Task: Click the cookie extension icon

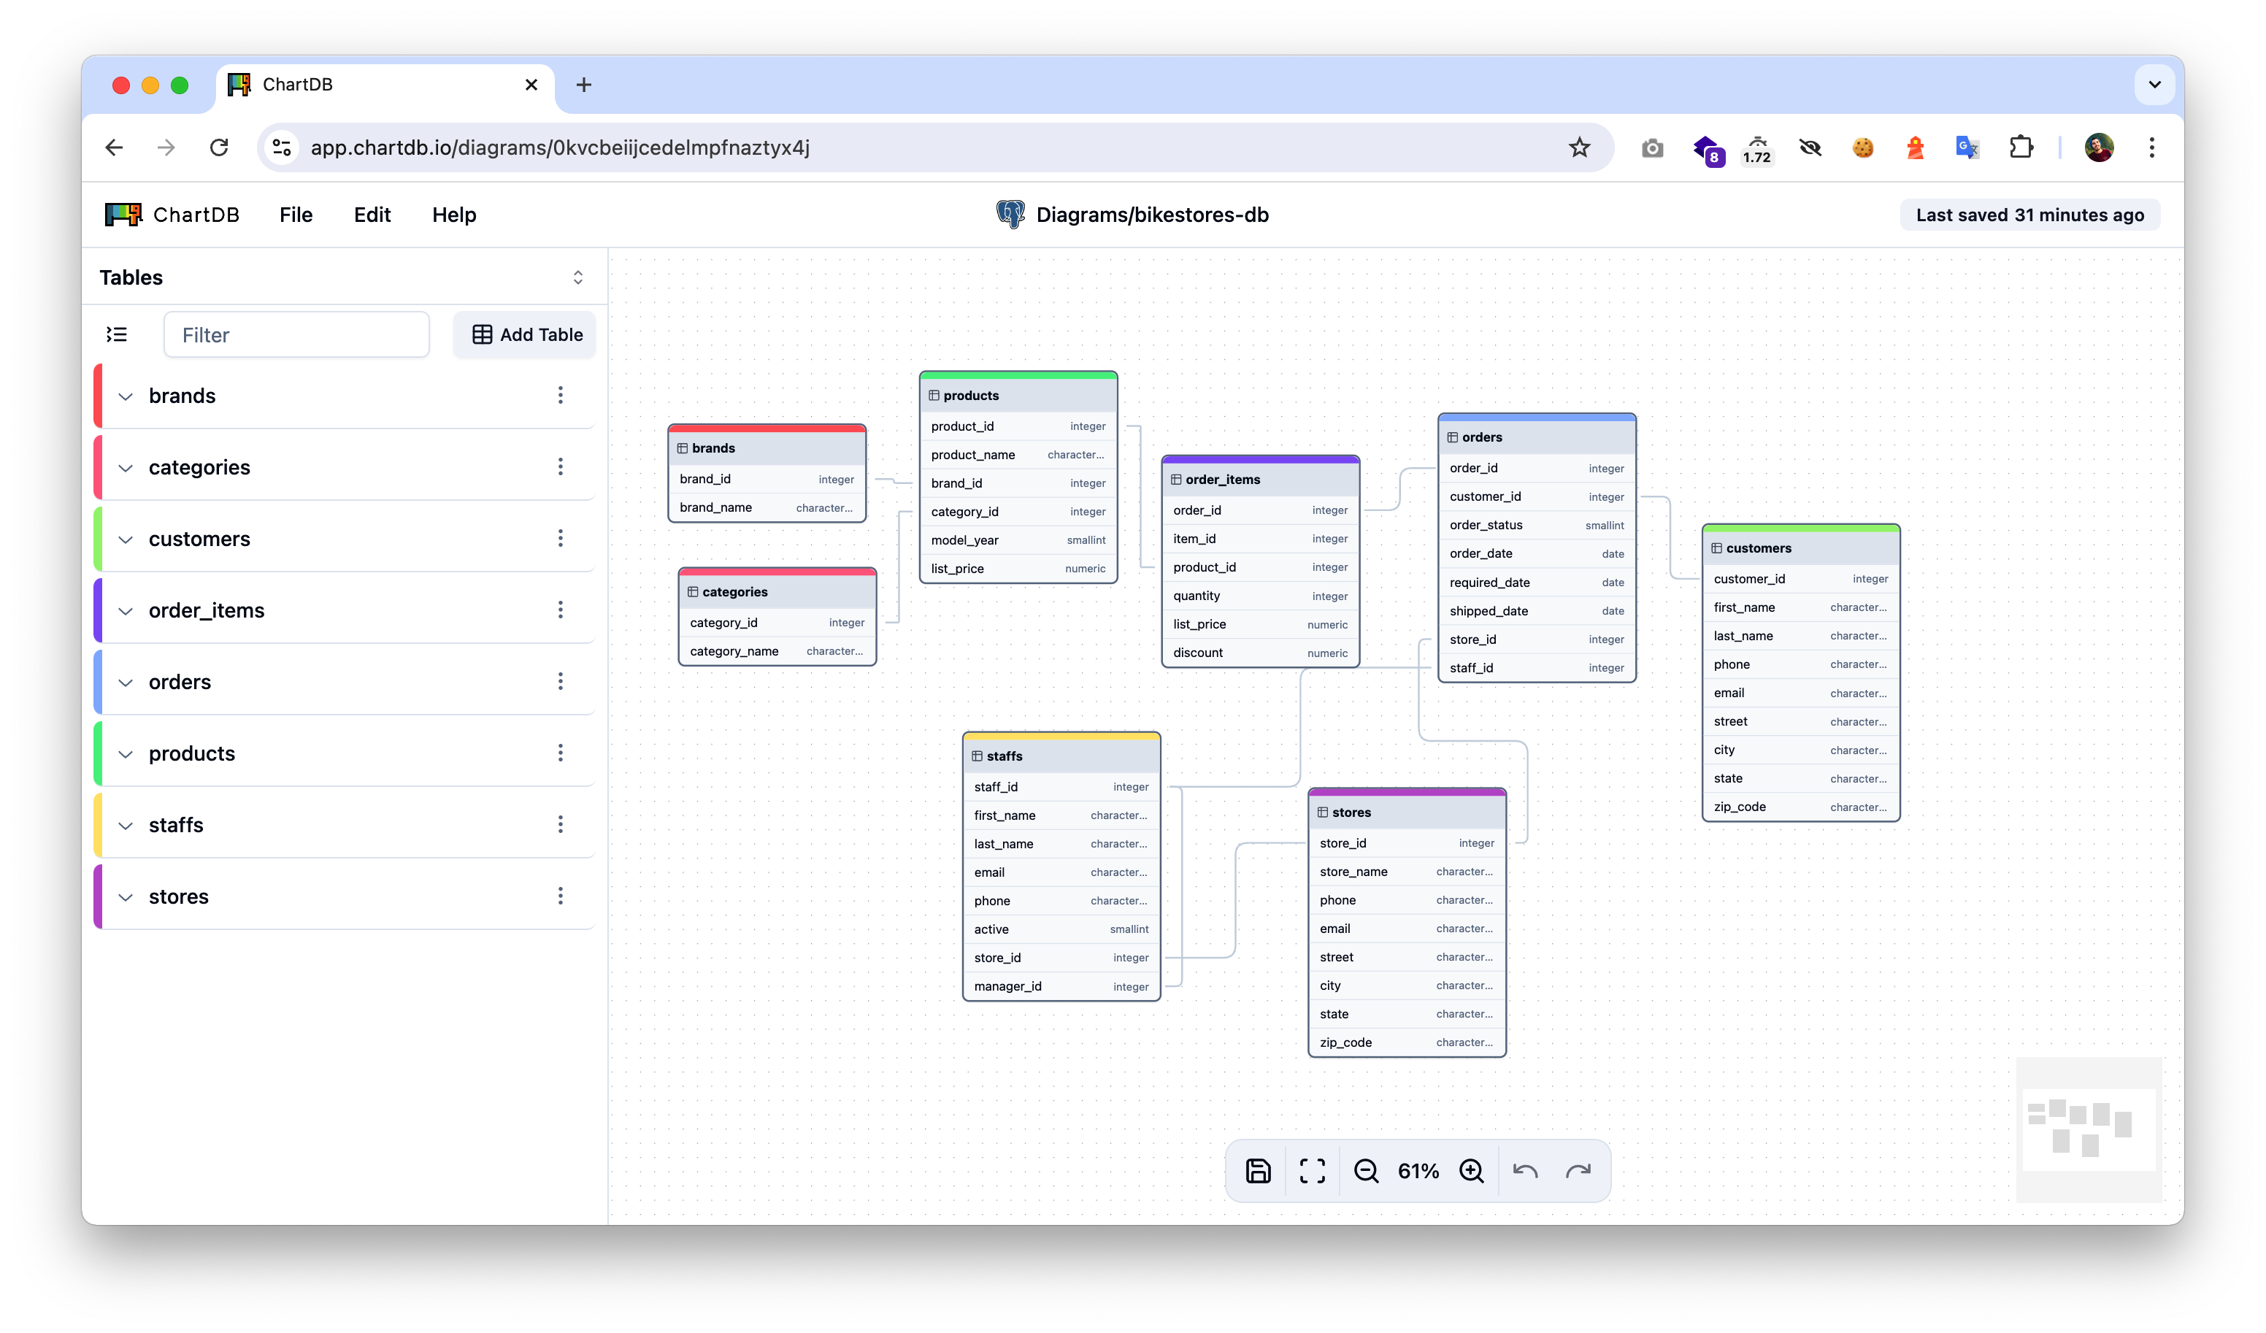Action: [x=1863, y=147]
